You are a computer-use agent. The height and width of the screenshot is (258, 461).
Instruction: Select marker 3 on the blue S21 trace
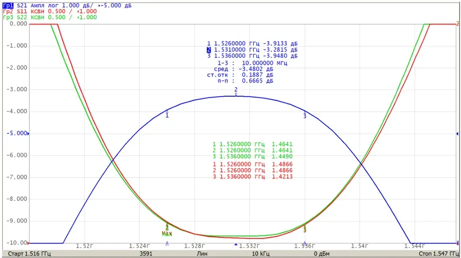305,115
